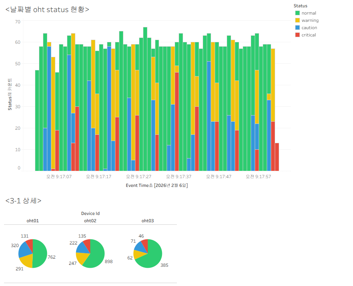This screenshot has width=353, height=286.
Task: Click the oht03 device column header
Action: (148, 221)
